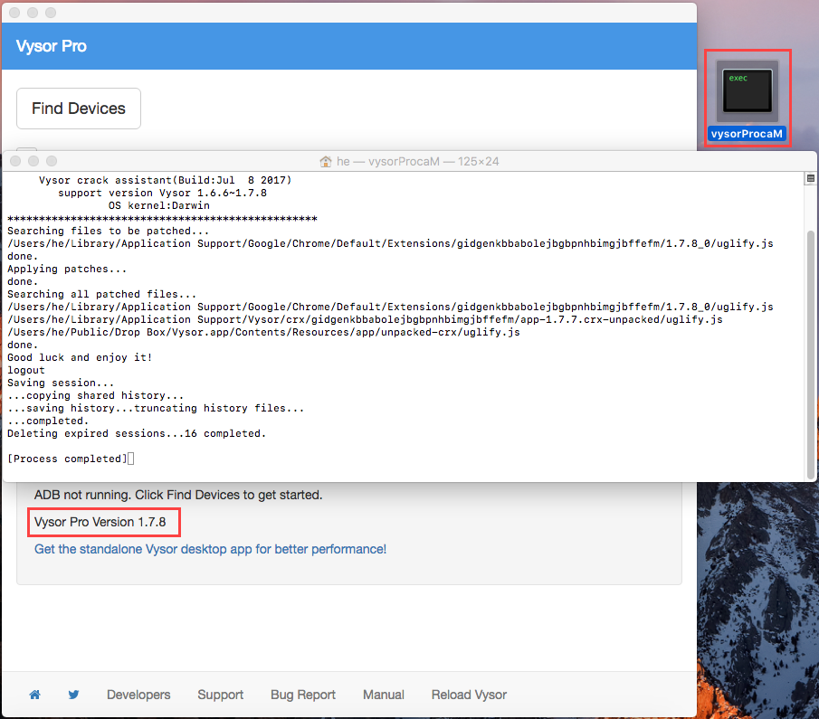Click the 'Searching files to be patched...' line
The height and width of the screenshot is (719, 819).
[108, 231]
